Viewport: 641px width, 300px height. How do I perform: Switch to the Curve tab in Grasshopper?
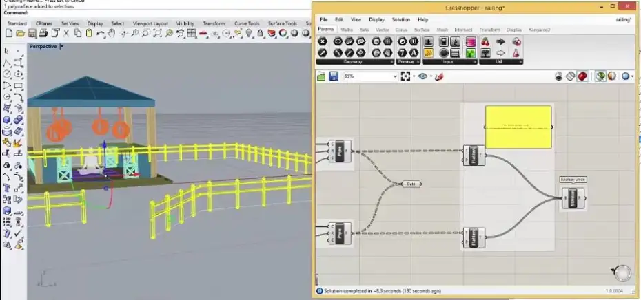(401, 30)
